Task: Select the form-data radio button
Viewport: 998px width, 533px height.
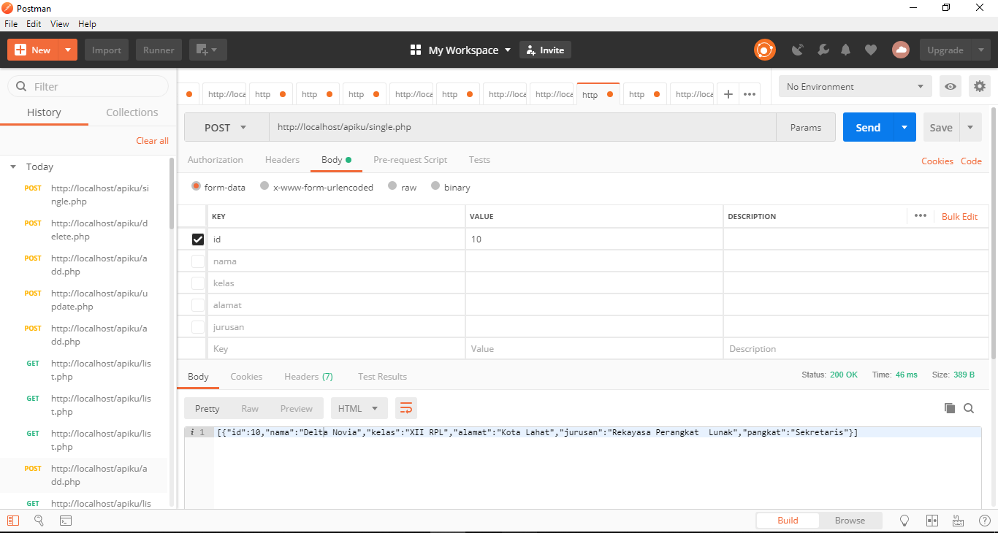Action: tap(196, 186)
